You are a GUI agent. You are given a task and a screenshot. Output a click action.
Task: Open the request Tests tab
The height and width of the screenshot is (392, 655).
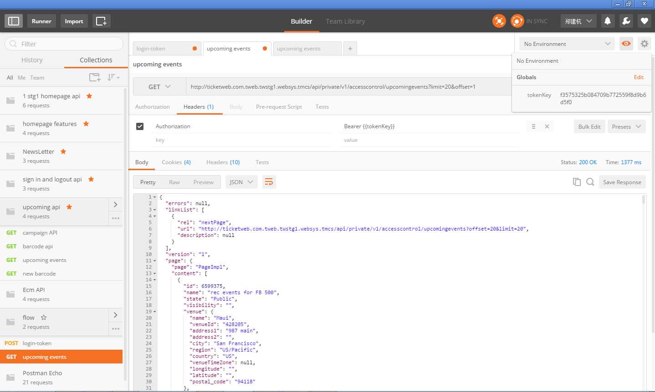322,106
